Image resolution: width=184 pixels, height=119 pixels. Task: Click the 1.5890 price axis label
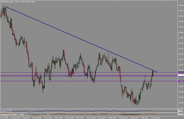[x=181, y=103]
